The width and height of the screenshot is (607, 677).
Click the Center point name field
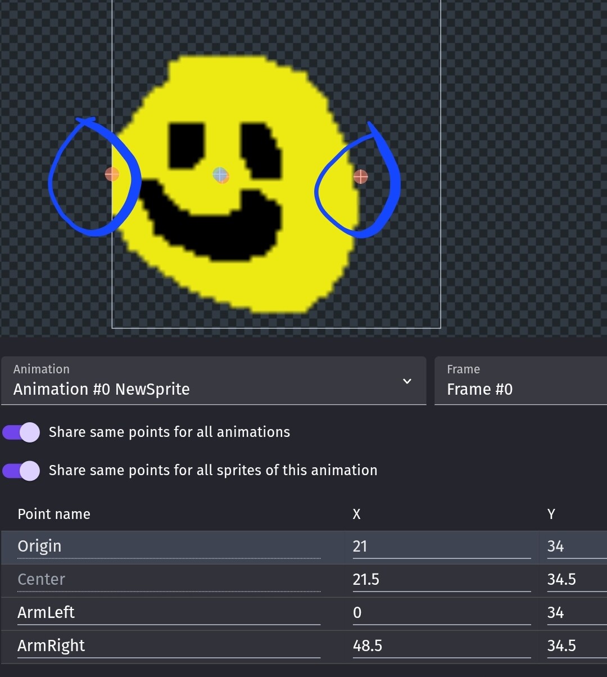(169, 580)
